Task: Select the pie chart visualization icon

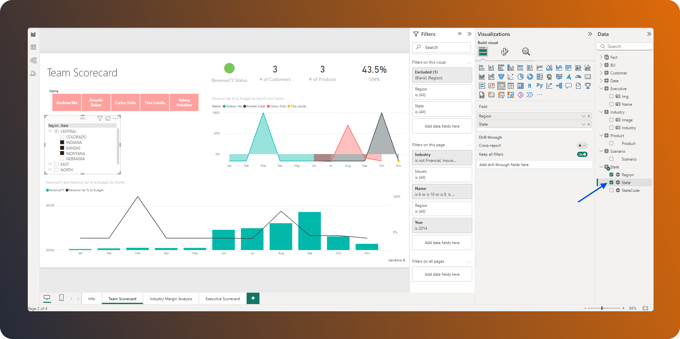Action: coord(520,77)
